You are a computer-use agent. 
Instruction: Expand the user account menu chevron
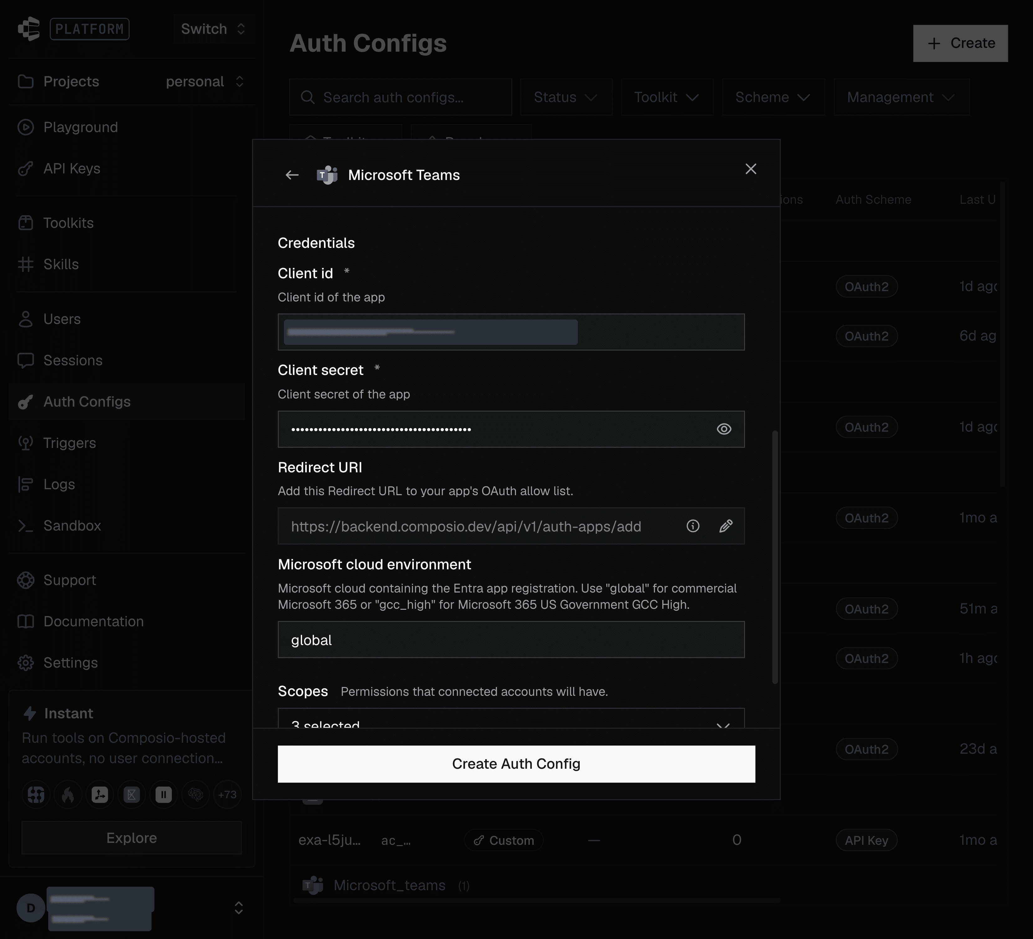[239, 908]
